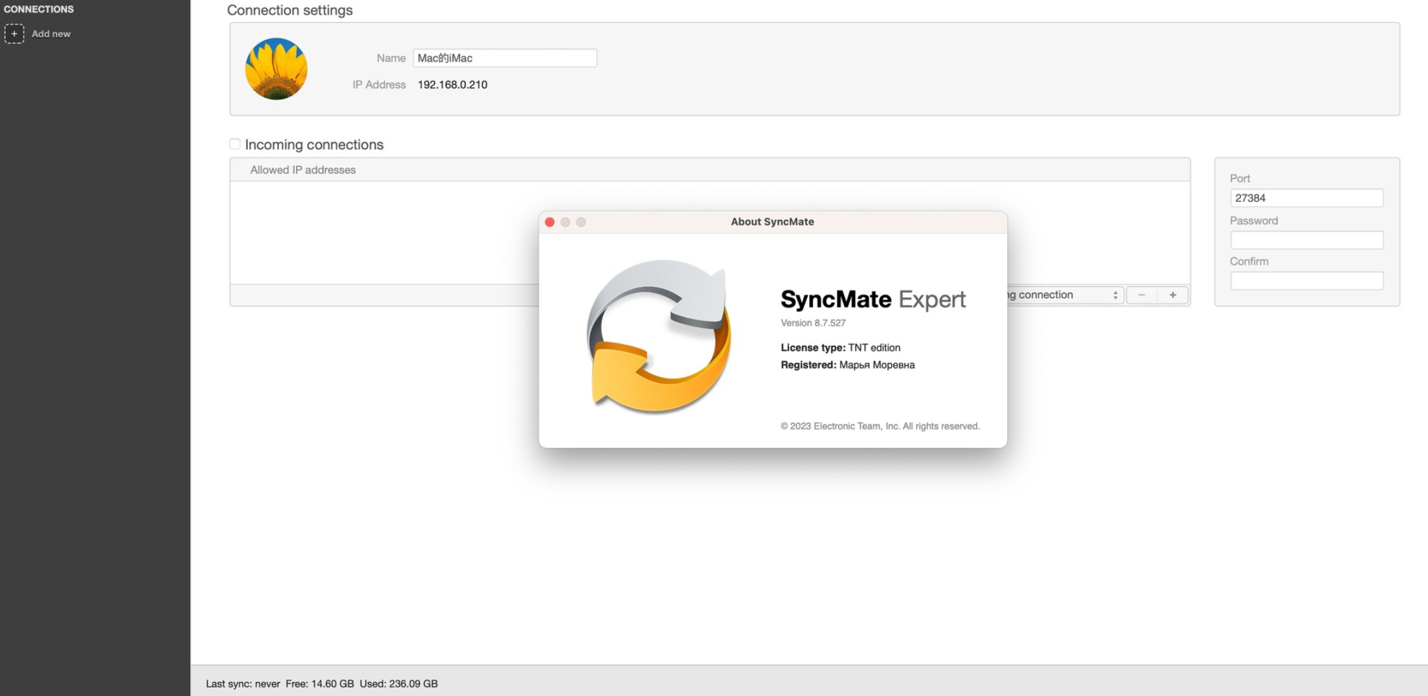The width and height of the screenshot is (1428, 696).
Task: Click the Registered user name line
Action: (x=847, y=365)
